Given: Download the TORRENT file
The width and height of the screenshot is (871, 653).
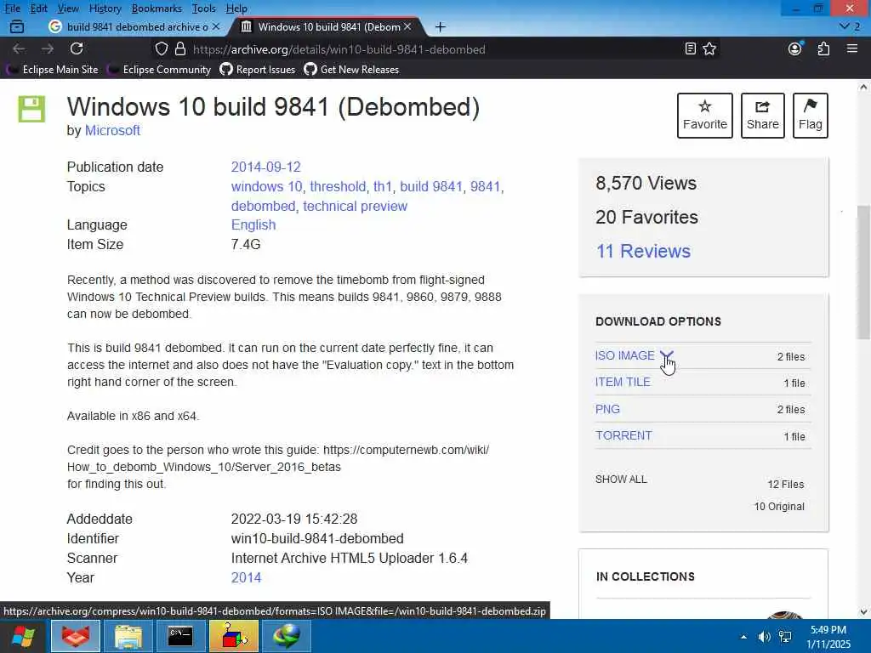Looking at the screenshot, I should [623, 435].
